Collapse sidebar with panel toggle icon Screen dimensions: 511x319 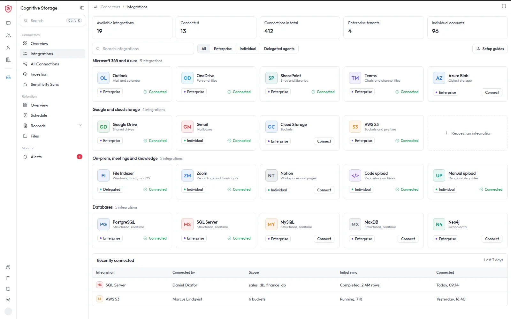(x=82, y=8)
